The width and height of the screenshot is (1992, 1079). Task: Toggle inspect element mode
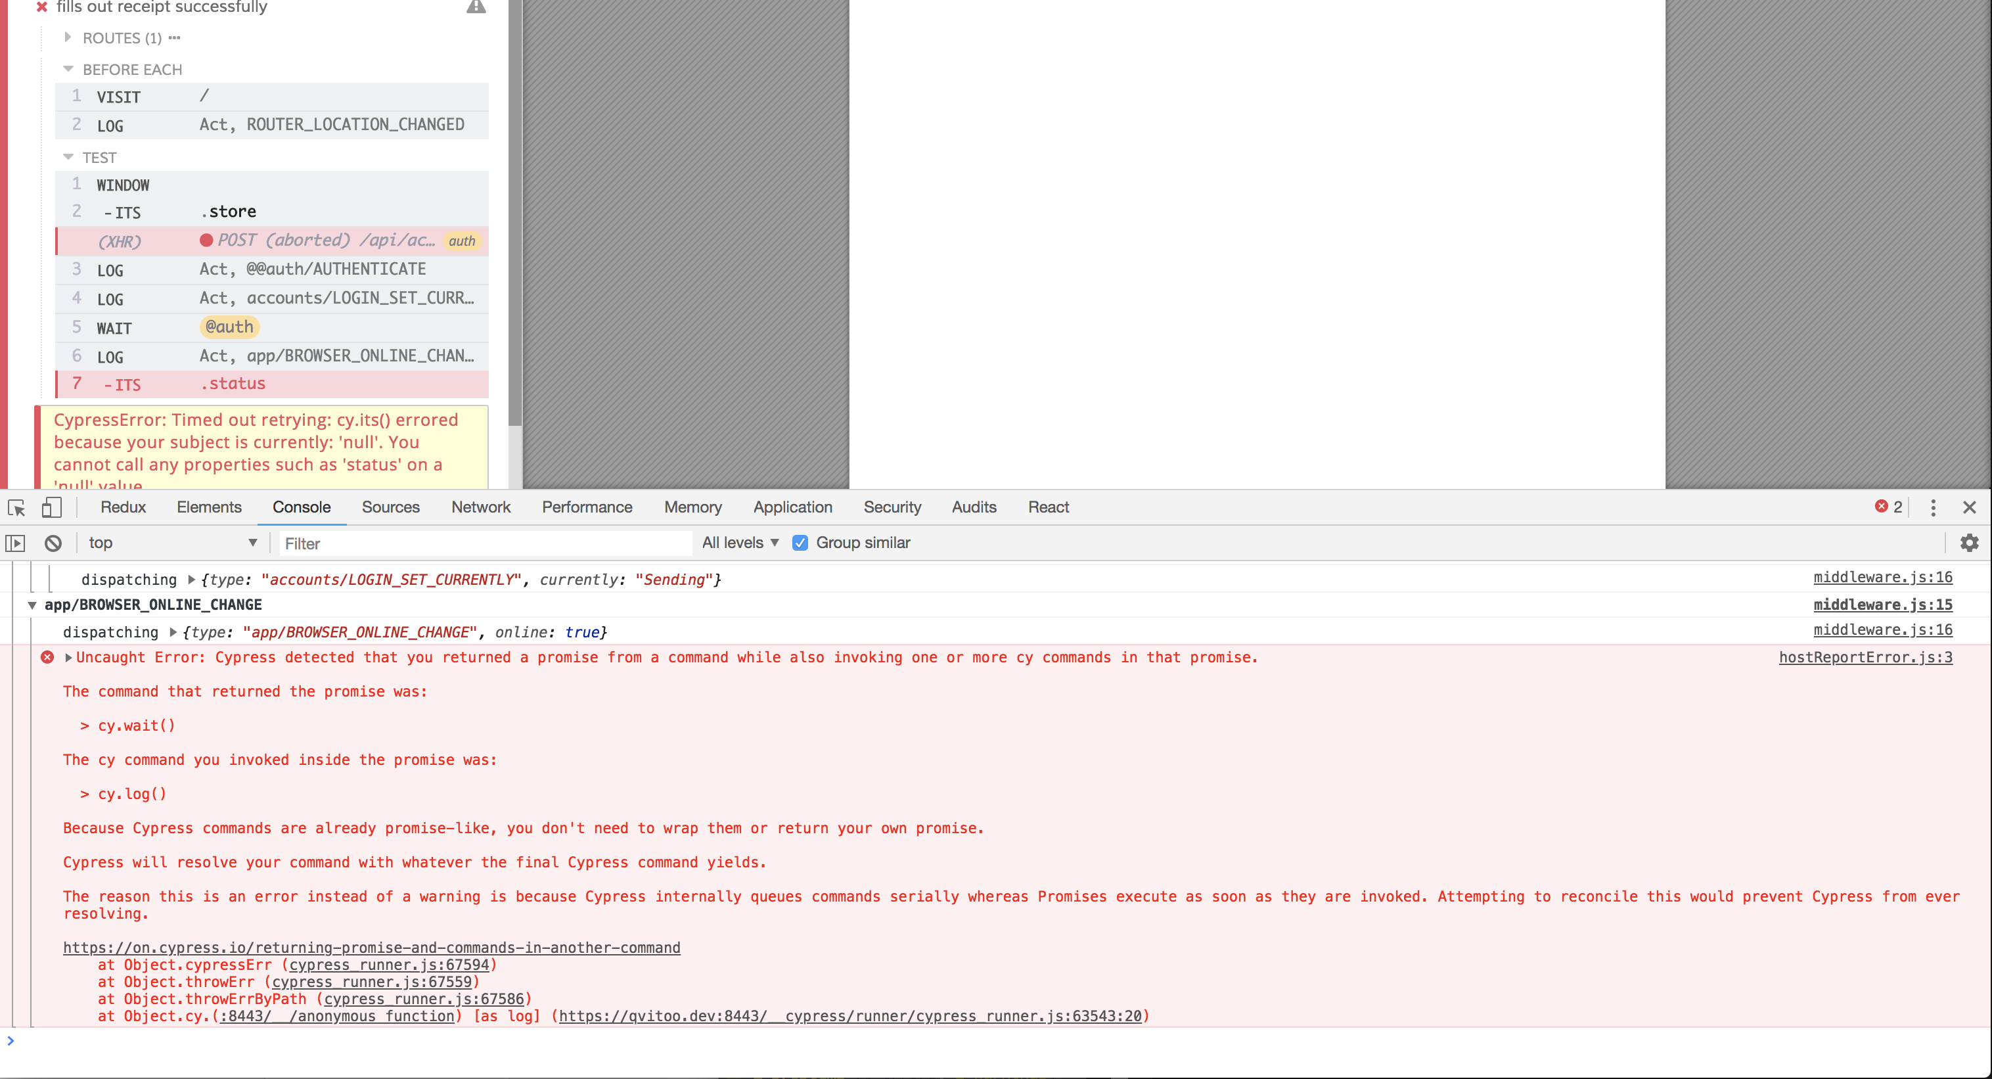click(16, 507)
